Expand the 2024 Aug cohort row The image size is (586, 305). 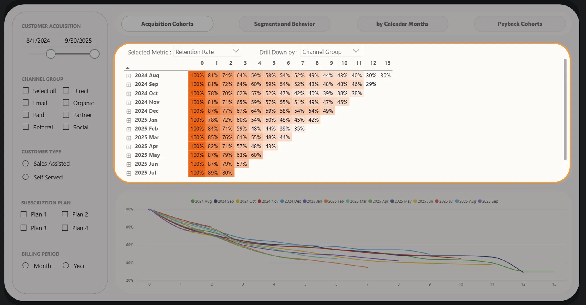129,76
